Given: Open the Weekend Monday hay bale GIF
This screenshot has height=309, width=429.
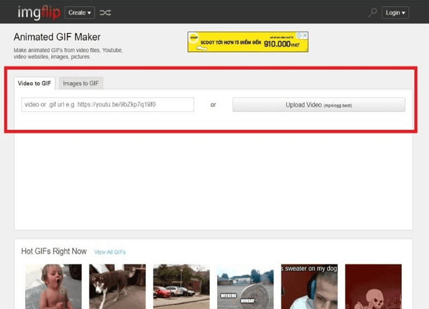Looking at the screenshot, I should 245,286.
